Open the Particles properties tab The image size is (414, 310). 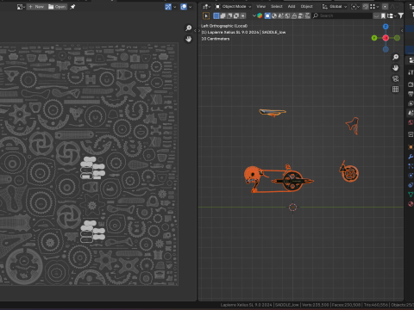[411, 166]
